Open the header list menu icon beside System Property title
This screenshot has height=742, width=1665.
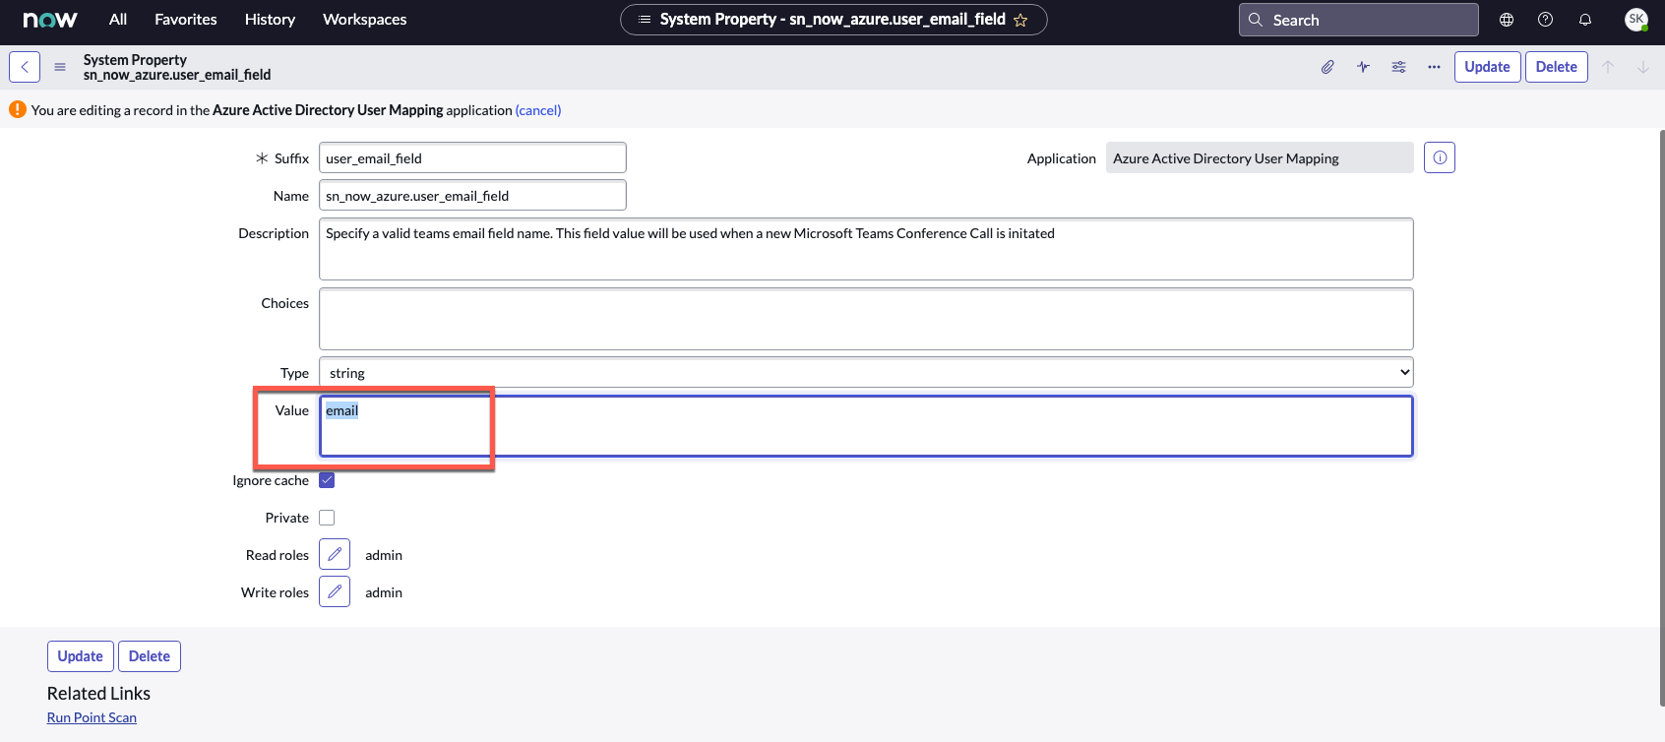645,20
